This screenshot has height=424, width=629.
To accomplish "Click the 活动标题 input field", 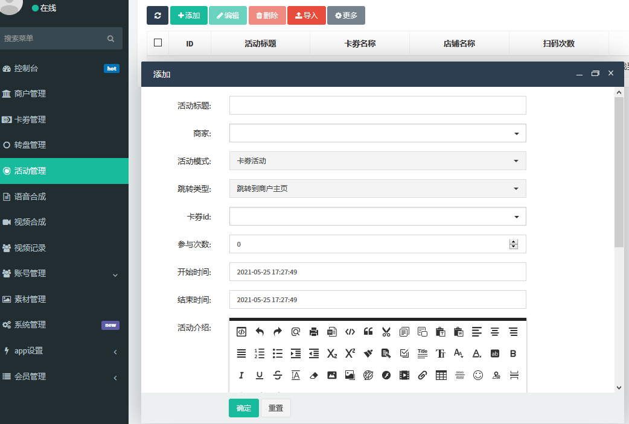I will (377, 106).
